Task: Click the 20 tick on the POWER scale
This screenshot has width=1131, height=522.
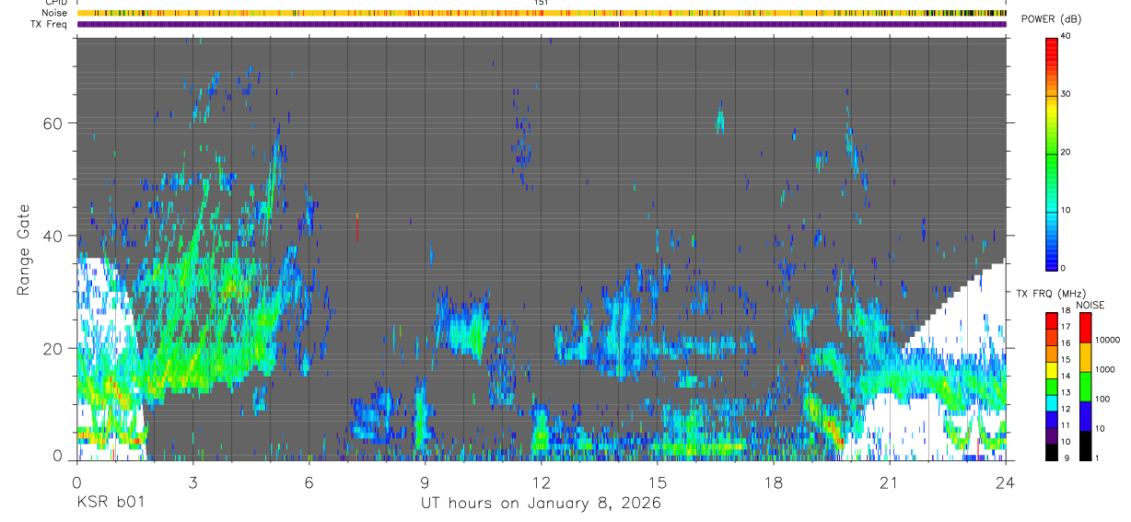Action: coord(1066,153)
